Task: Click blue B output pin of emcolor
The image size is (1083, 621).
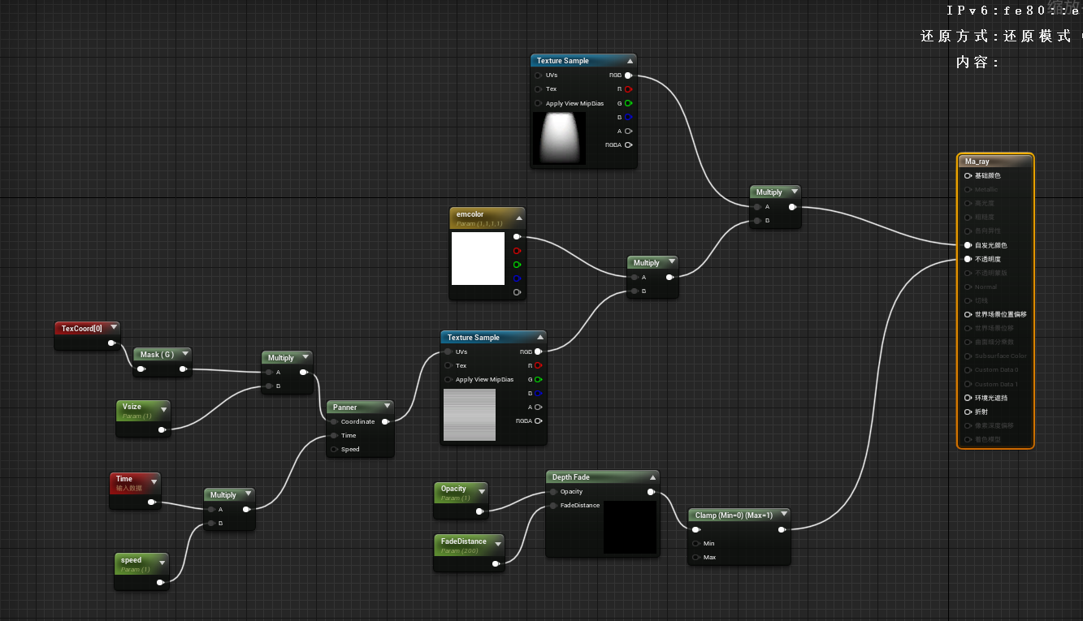Action: pyautogui.click(x=517, y=278)
